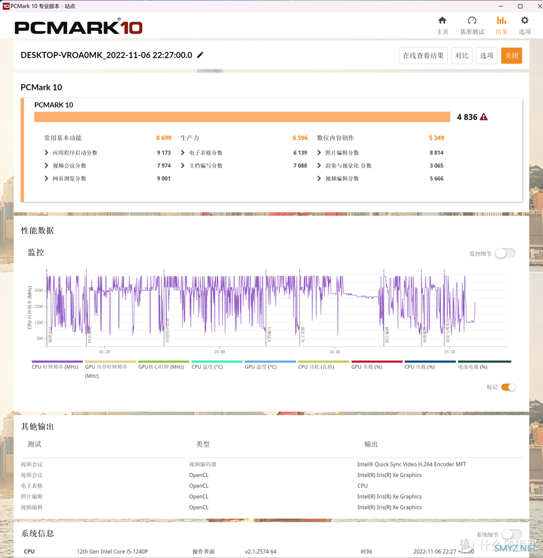Minimize the PCMark 10 window

(500, 6)
